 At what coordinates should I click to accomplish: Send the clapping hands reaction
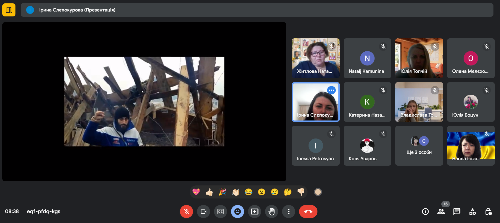pos(235,192)
